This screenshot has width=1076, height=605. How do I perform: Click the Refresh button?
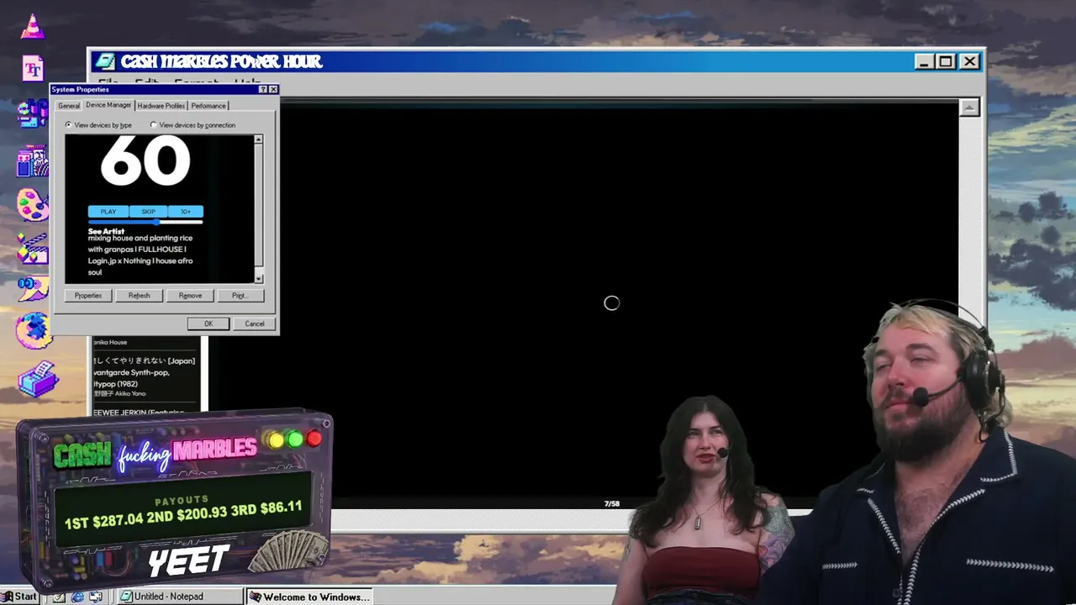point(139,296)
